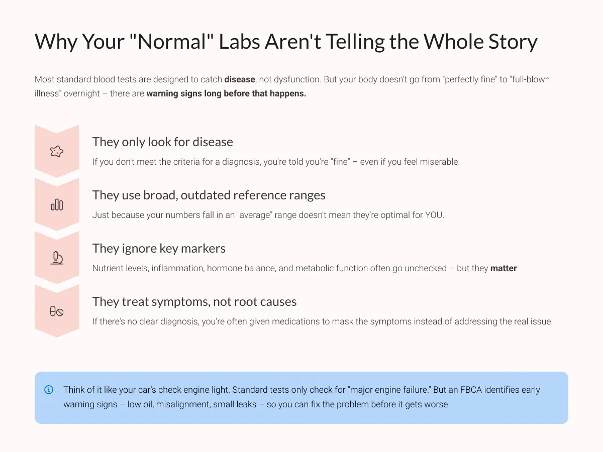The height and width of the screenshot is (452, 603).
Task: Click the intro paragraph about standard blood tests
Action: point(295,86)
